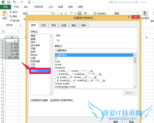Click the Save icon in quick access toolbar
Viewport: 154px width, 123px height.
click(x=9, y=2)
